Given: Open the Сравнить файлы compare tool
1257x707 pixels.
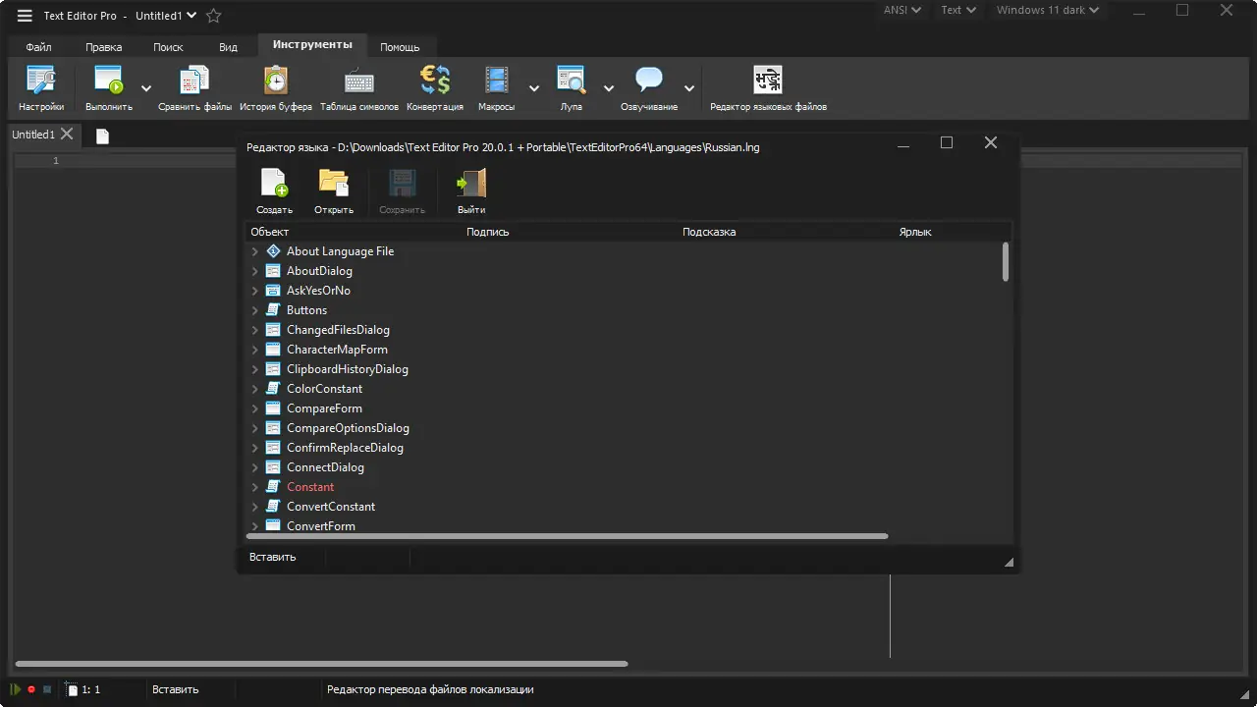Looking at the screenshot, I should pyautogui.click(x=192, y=86).
